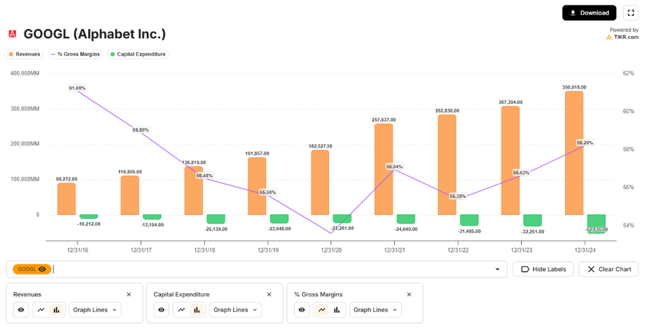657x332 pixels.
Task: Toggle Capital Expenditure legend item
Action: [138, 54]
